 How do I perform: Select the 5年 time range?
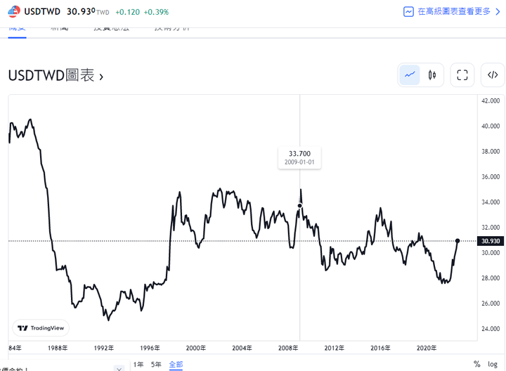point(156,364)
